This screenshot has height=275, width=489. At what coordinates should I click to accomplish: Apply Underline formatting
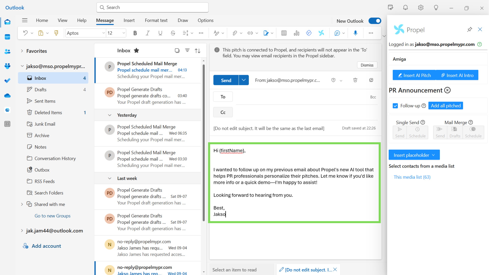point(160,33)
